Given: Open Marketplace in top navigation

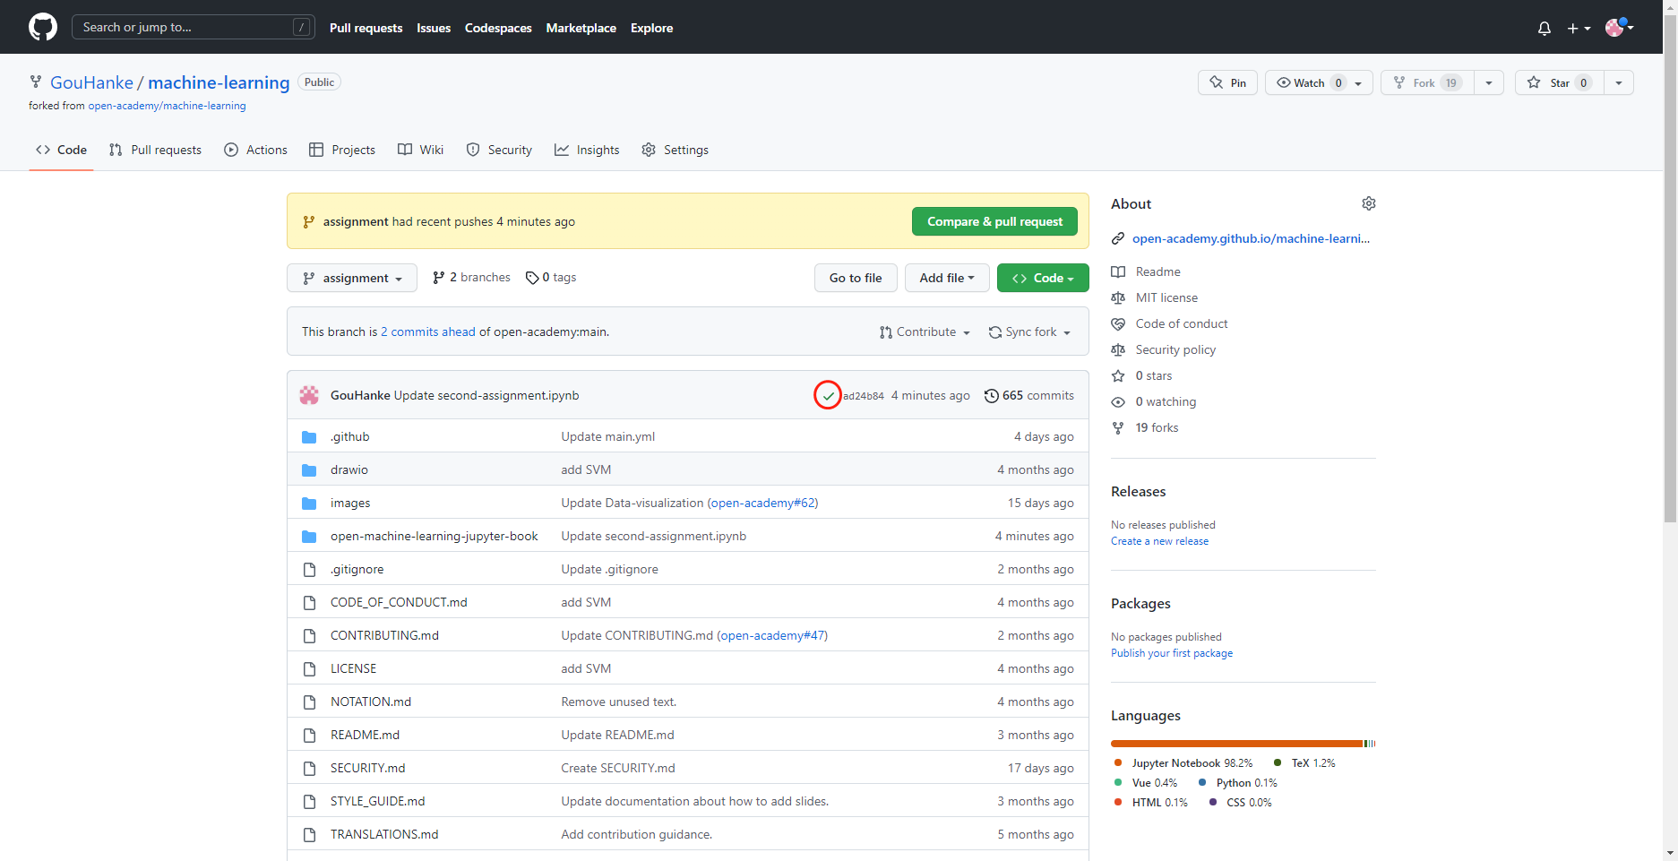Looking at the screenshot, I should tap(581, 28).
